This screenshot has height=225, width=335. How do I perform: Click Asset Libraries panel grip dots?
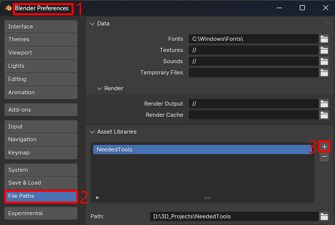[x=327, y=132]
